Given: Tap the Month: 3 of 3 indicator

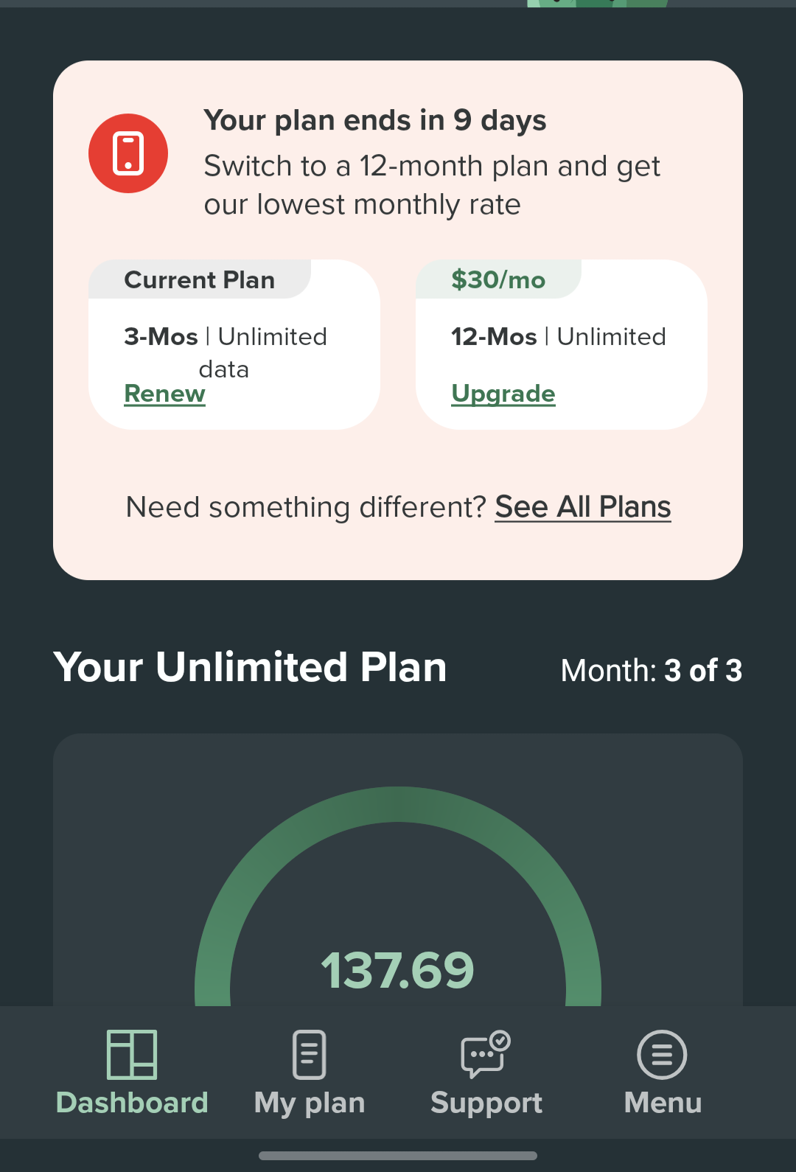Looking at the screenshot, I should [651, 671].
